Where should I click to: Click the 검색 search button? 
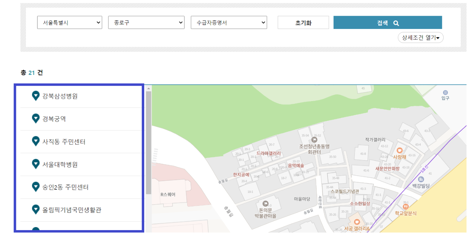coord(387,22)
